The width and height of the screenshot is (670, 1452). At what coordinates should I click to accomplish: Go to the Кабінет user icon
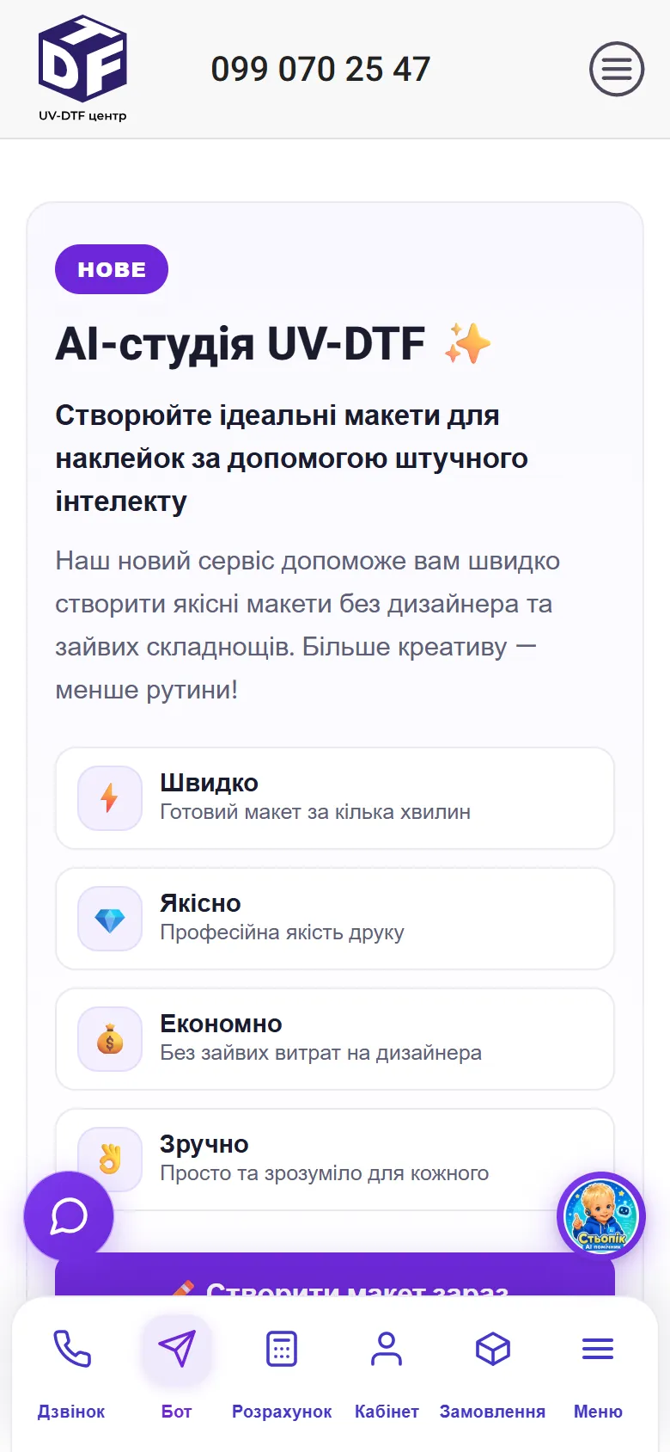click(x=387, y=1348)
